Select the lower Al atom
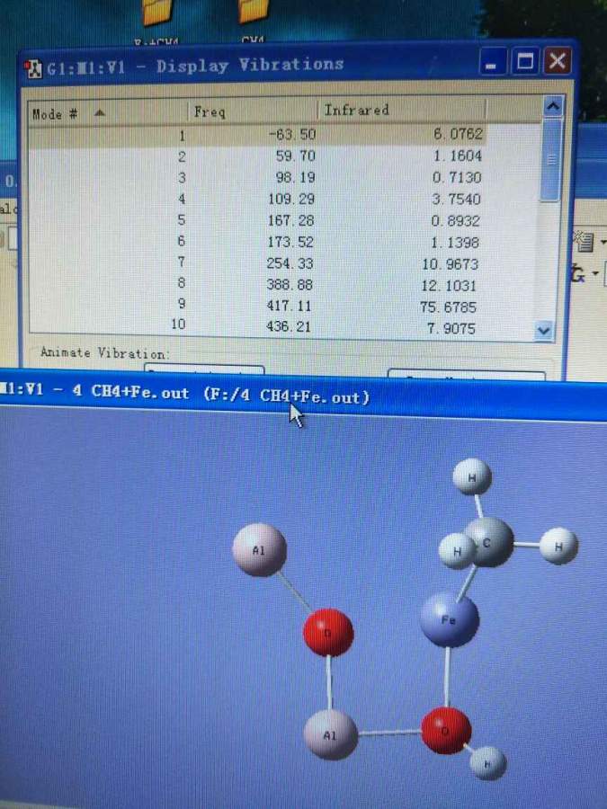The height and width of the screenshot is (809, 607). 331,734
